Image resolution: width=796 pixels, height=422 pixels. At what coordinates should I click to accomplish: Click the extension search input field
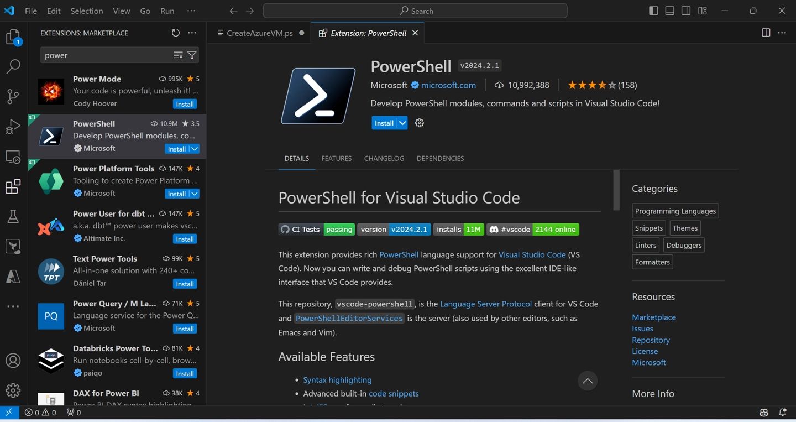click(105, 55)
